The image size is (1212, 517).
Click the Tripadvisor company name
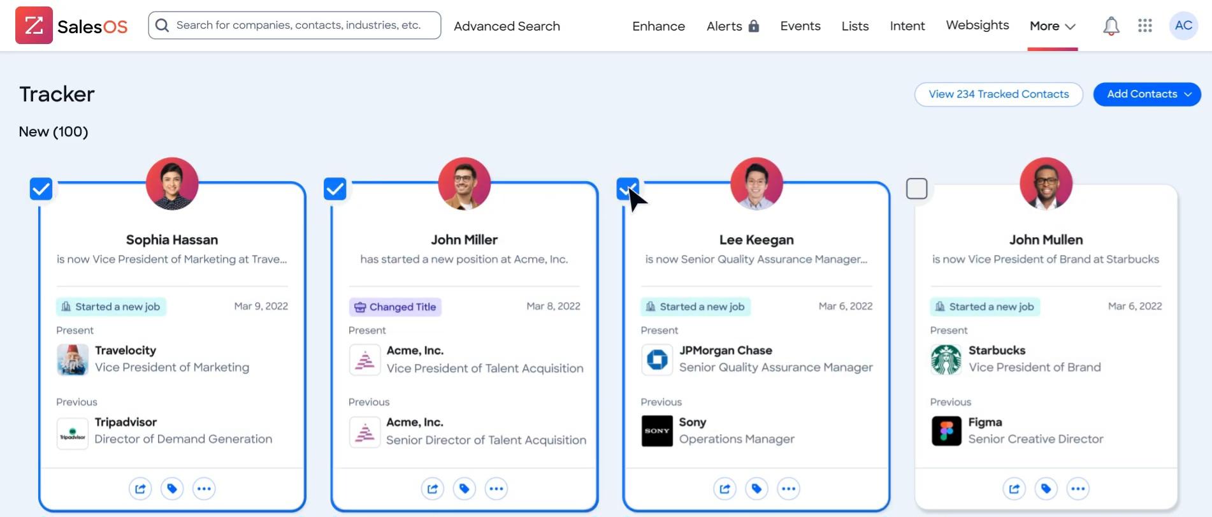[x=126, y=422]
